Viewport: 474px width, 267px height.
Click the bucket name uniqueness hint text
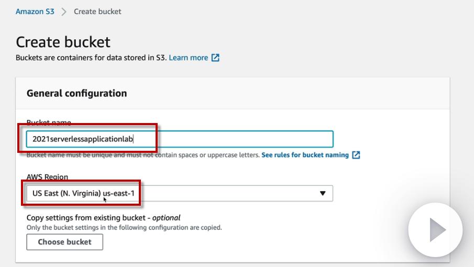click(x=142, y=155)
